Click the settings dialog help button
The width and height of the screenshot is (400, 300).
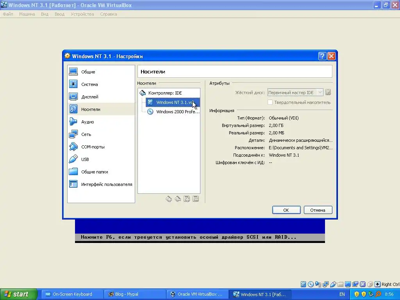[322, 56]
